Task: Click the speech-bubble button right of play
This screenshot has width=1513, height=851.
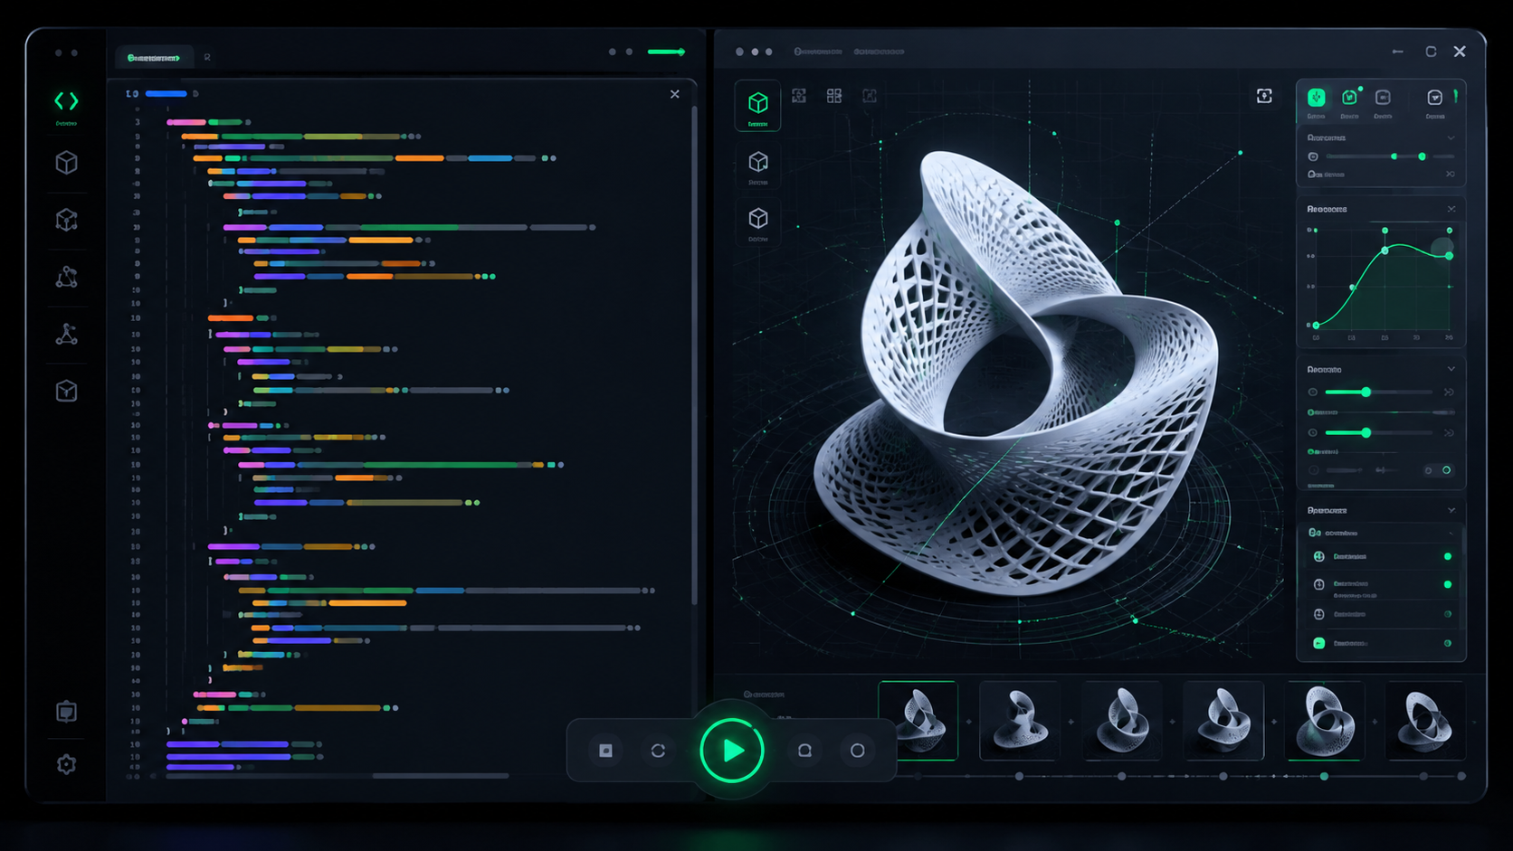Action: pos(804,751)
